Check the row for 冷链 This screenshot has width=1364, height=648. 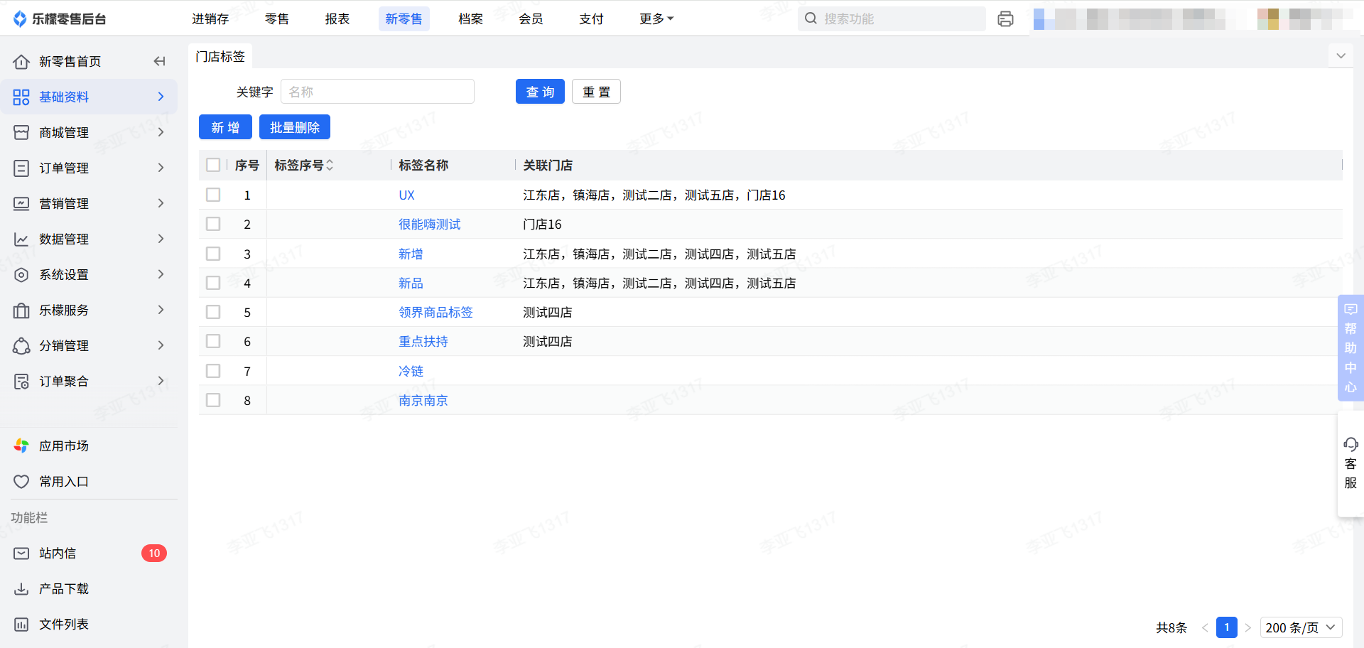(x=213, y=371)
